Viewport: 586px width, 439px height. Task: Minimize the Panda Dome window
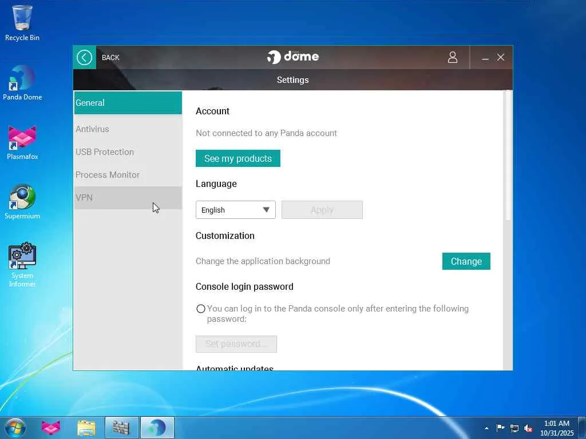click(485, 58)
